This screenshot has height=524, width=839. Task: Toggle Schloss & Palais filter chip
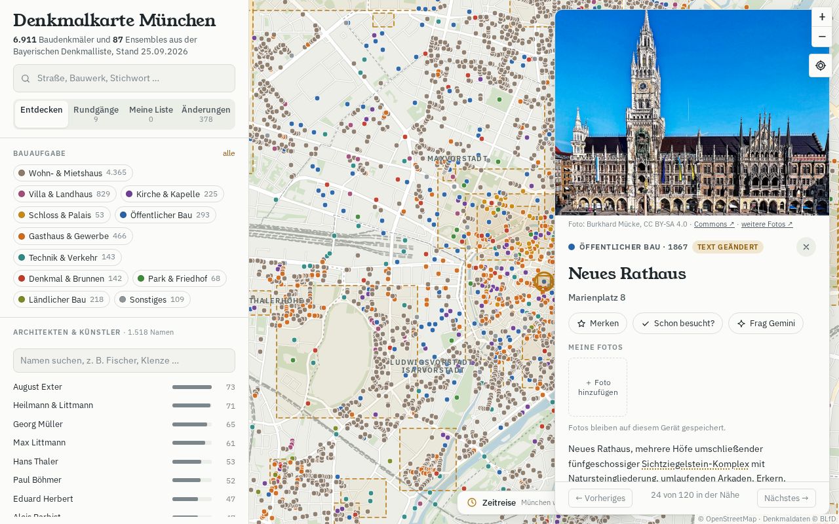click(x=62, y=215)
